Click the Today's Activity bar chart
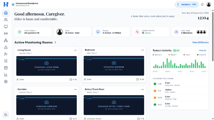 pos(179,63)
